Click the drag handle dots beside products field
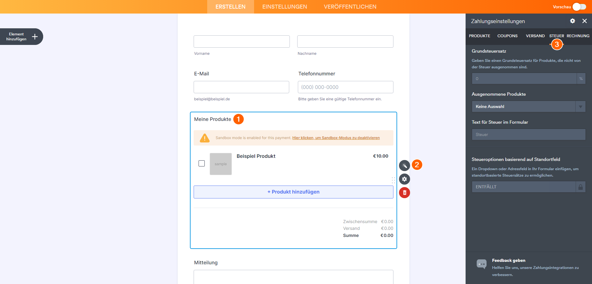 pos(393,180)
